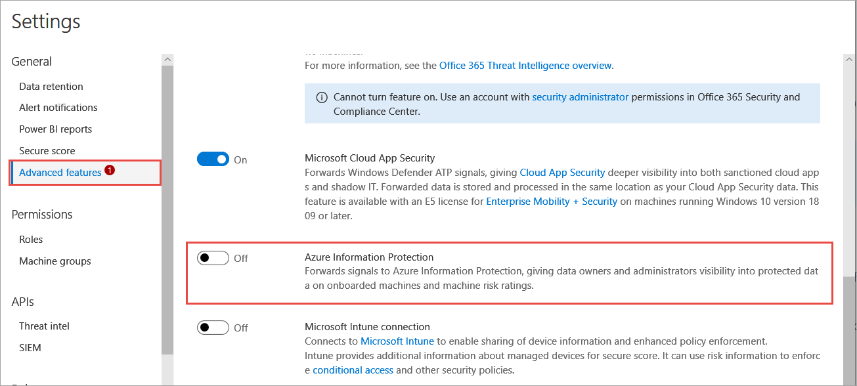Go to Power BI reports
857x386 pixels.
click(x=56, y=129)
